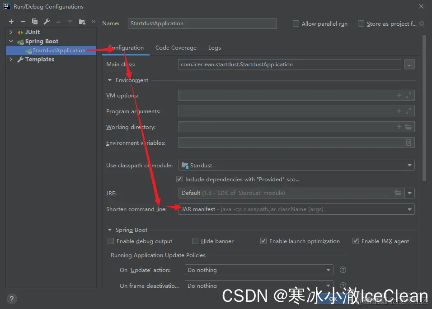Browse folder for Working directory
This screenshot has height=309, width=432.
[x=409, y=127]
